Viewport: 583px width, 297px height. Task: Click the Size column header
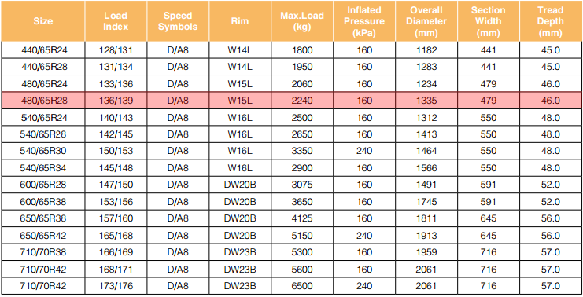(43, 20)
